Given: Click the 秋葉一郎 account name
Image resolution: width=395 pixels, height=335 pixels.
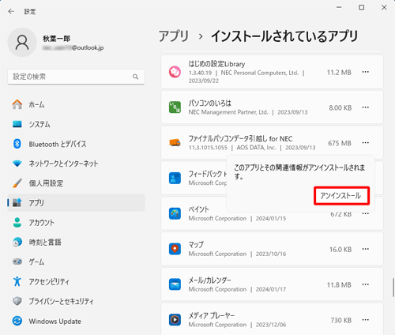Looking at the screenshot, I should point(57,39).
